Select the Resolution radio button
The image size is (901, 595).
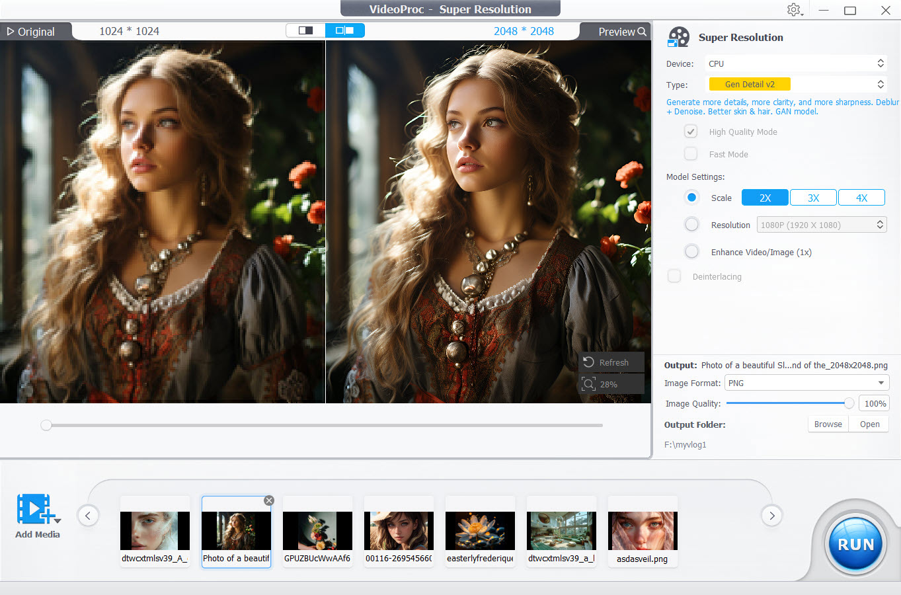(691, 224)
